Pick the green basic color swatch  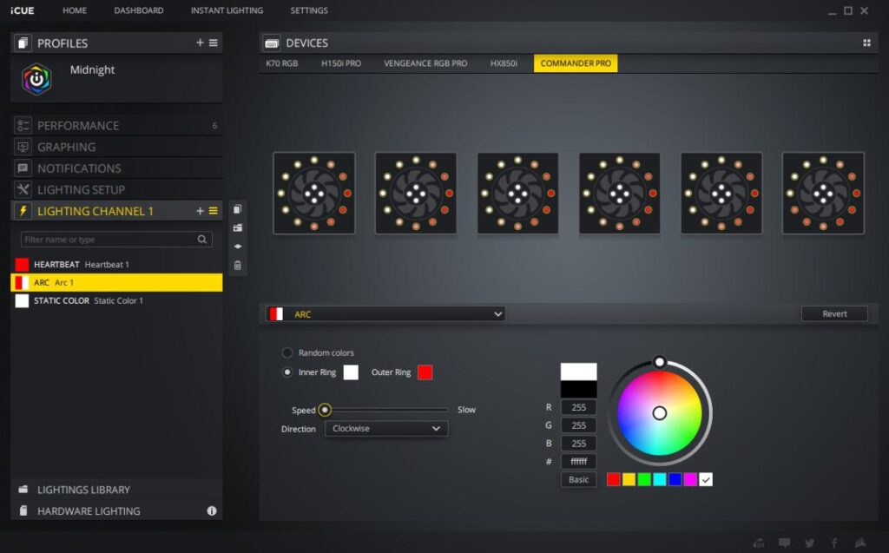pyautogui.click(x=644, y=479)
